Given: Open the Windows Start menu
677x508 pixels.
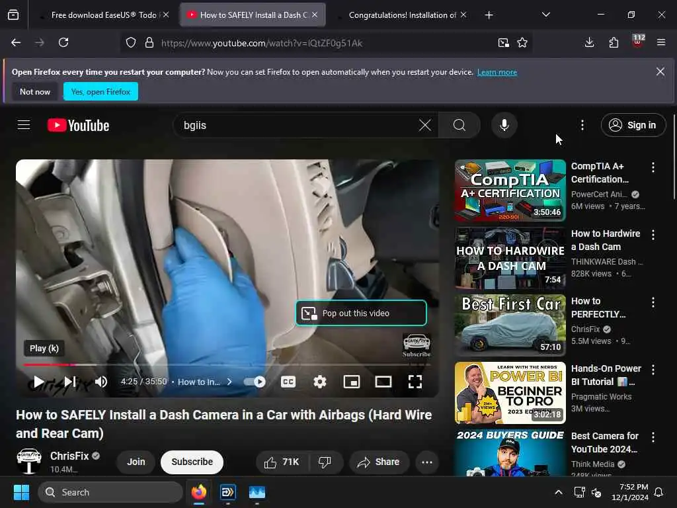Looking at the screenshot, I should click(21, 492).
